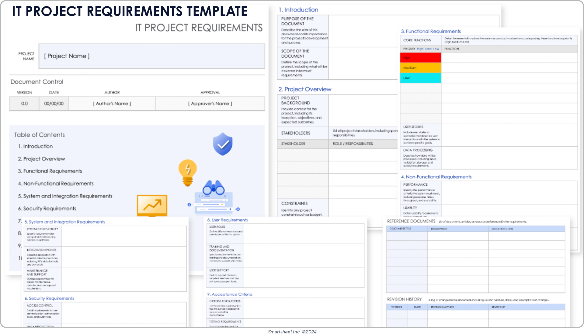Click the '5. System and Integration Requirements' page heading
Screen dimensions: 584x334
click(65, 222)
